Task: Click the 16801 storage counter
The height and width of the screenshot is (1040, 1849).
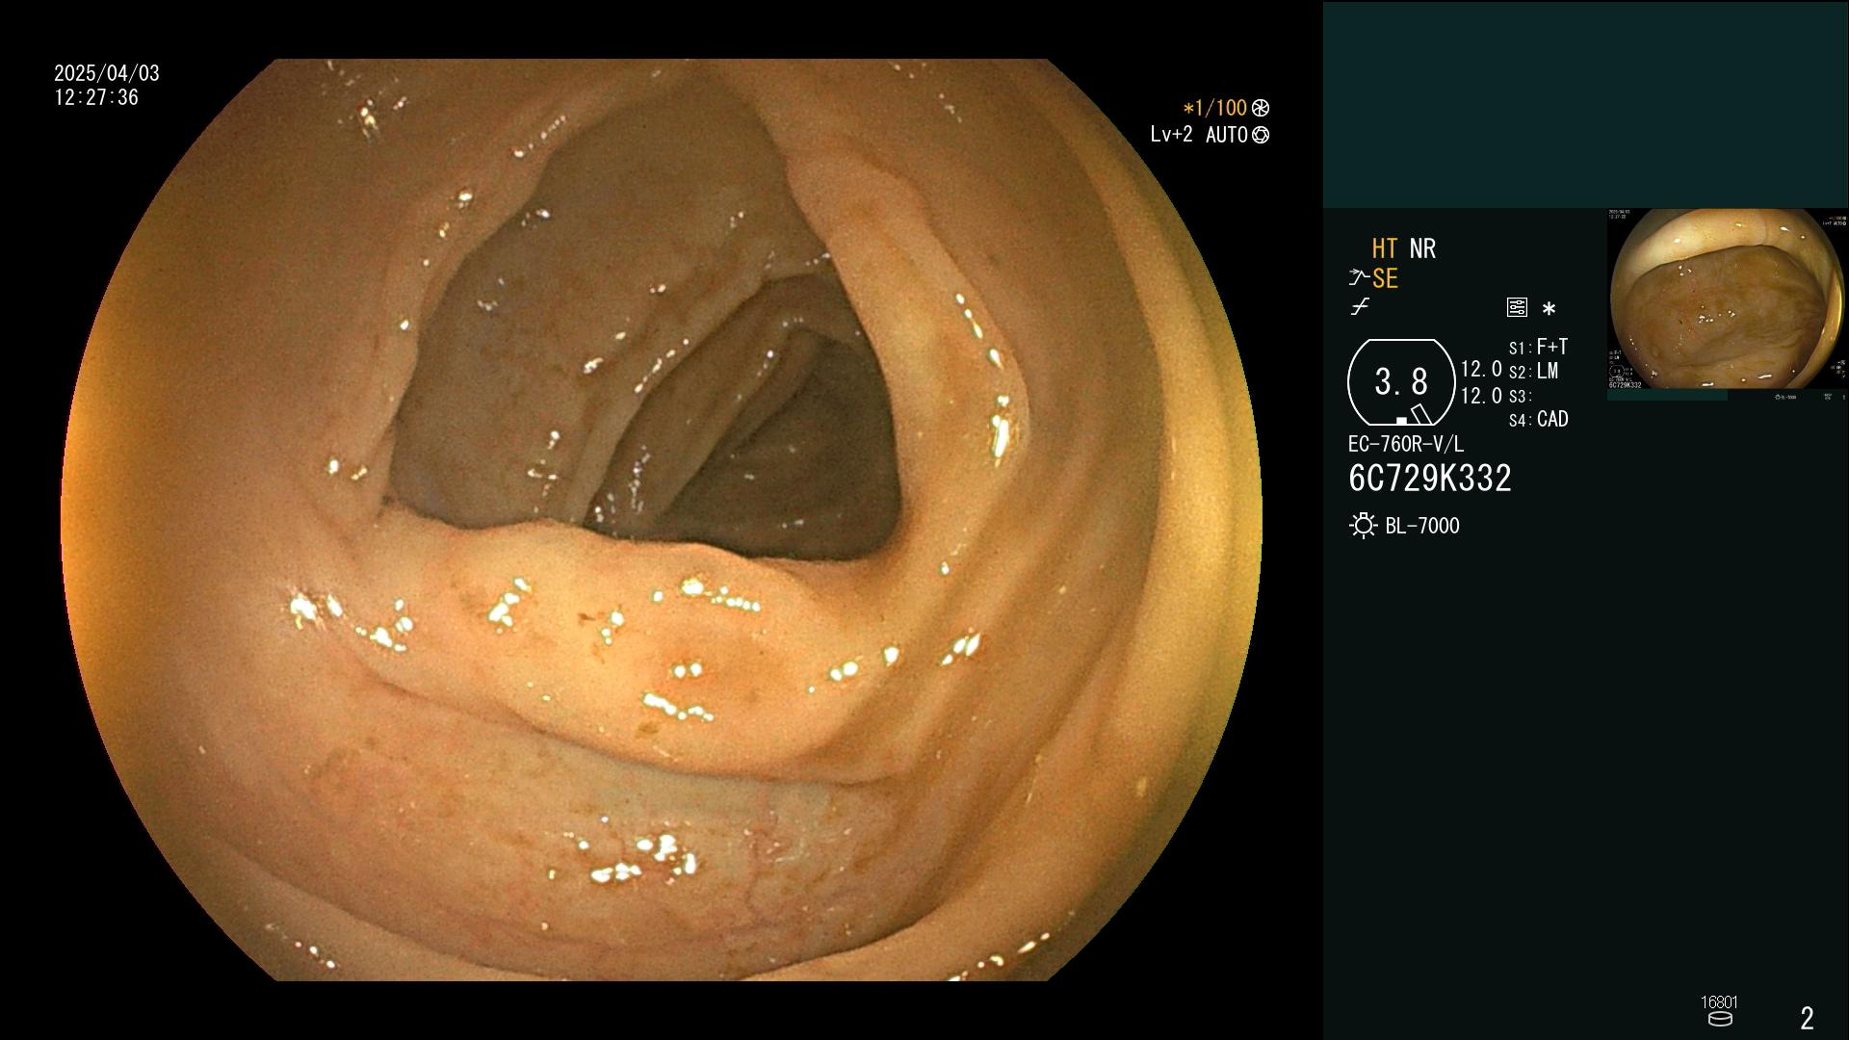Action: click(1719, 1002)
